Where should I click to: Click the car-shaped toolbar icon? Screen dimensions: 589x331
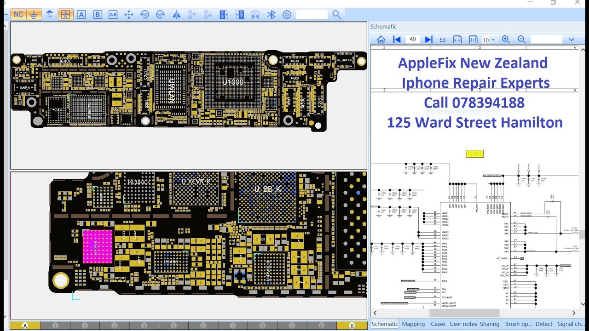(255, 14)
